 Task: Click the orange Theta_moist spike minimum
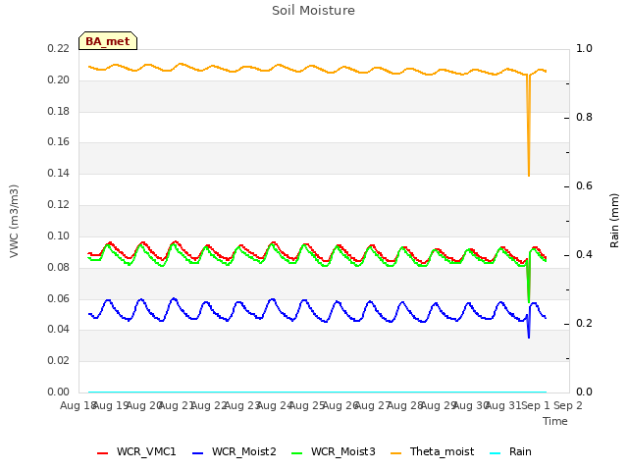(529, 175)
